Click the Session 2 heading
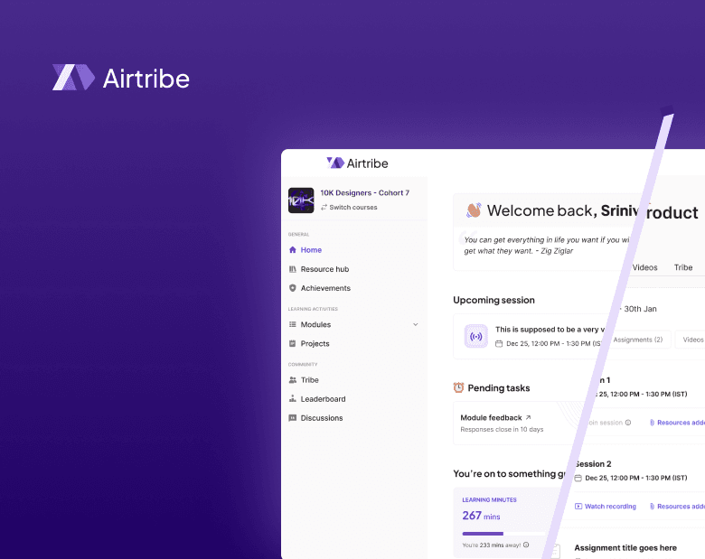The height and width of the screenshot is (559, 705). click(594, 464)
